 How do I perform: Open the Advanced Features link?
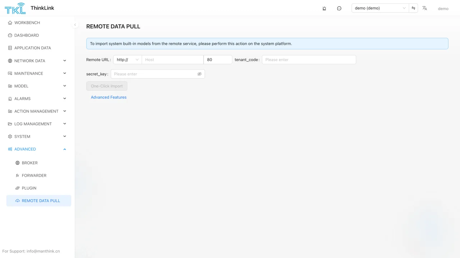[109, 97]
